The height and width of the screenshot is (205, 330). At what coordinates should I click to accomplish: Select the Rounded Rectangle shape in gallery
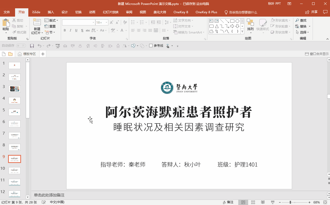point(212,26)
